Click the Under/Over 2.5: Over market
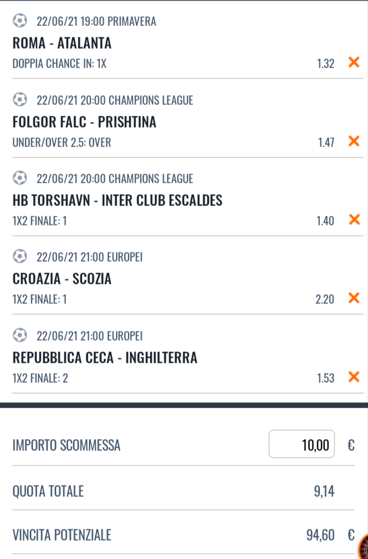The height and width of the screenshot is (559, 368). click(x=62, y=142)
